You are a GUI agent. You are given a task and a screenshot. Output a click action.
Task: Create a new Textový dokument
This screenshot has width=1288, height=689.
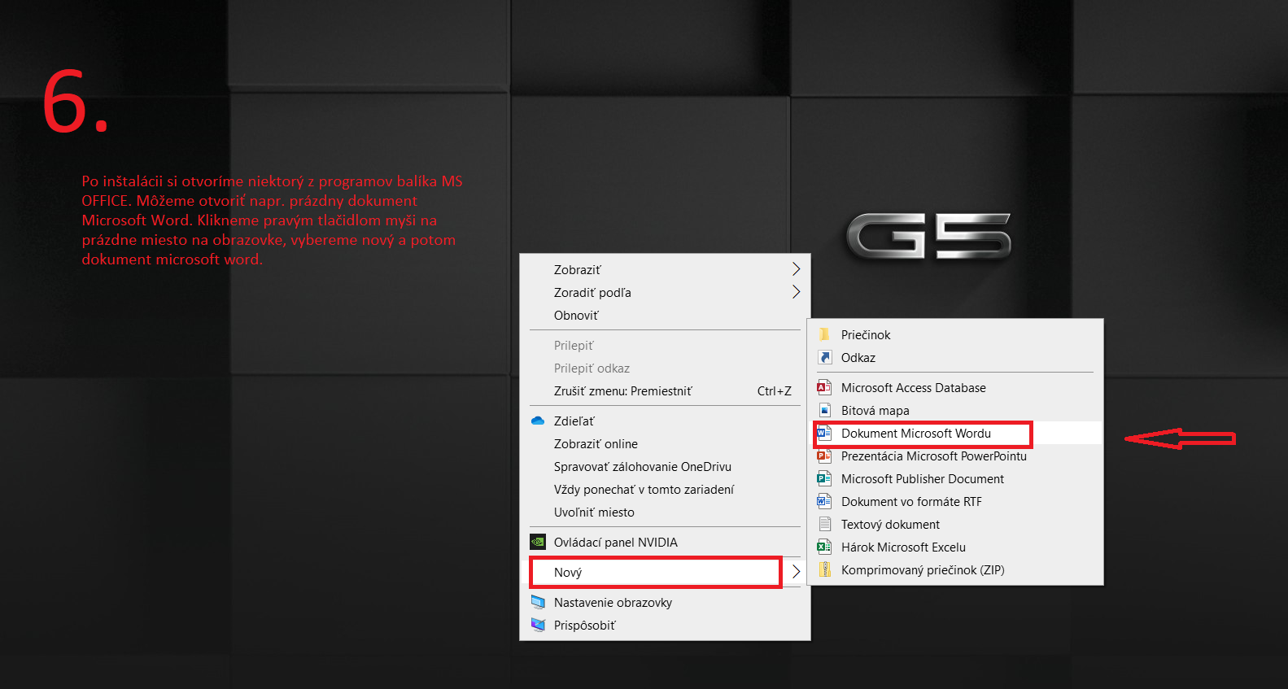[x=955, y=524]
